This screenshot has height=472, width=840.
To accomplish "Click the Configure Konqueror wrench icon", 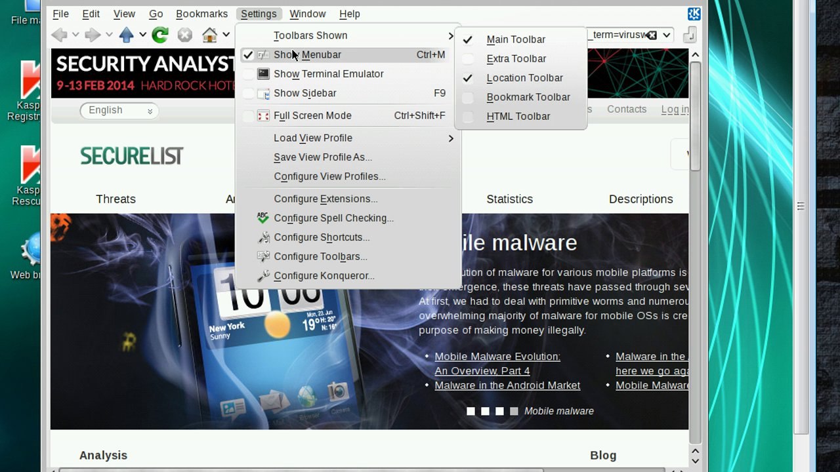I will click(x=263, y=276).
